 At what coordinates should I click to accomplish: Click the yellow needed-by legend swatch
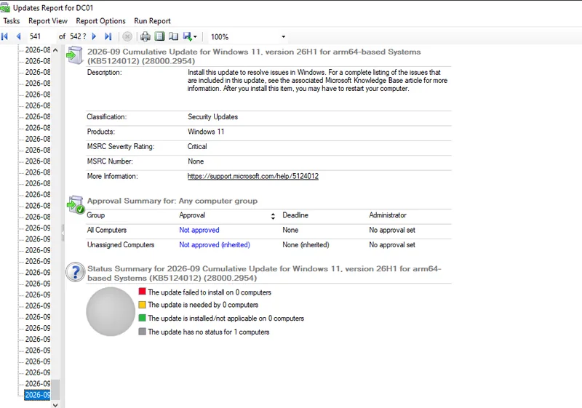click(142, 305)
